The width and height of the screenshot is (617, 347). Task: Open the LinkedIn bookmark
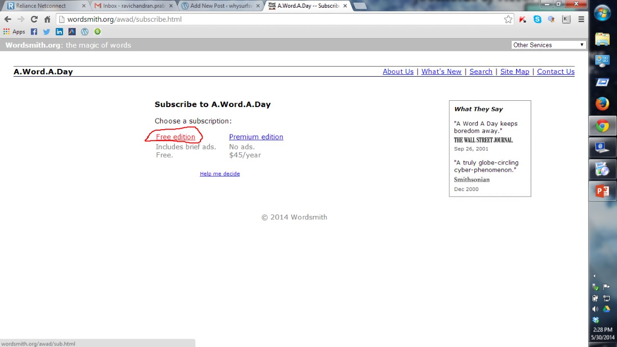(59, 32)
